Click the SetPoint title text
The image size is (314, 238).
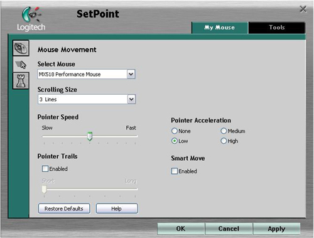coord(98,14)
